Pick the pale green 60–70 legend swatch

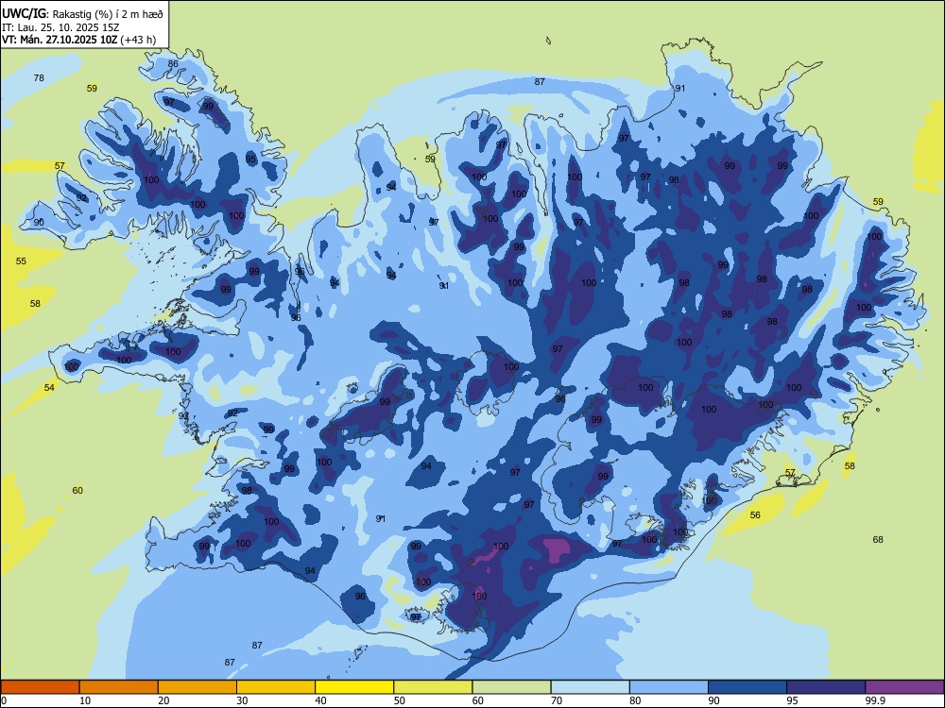pyautogui.click(x=511, y=687)
